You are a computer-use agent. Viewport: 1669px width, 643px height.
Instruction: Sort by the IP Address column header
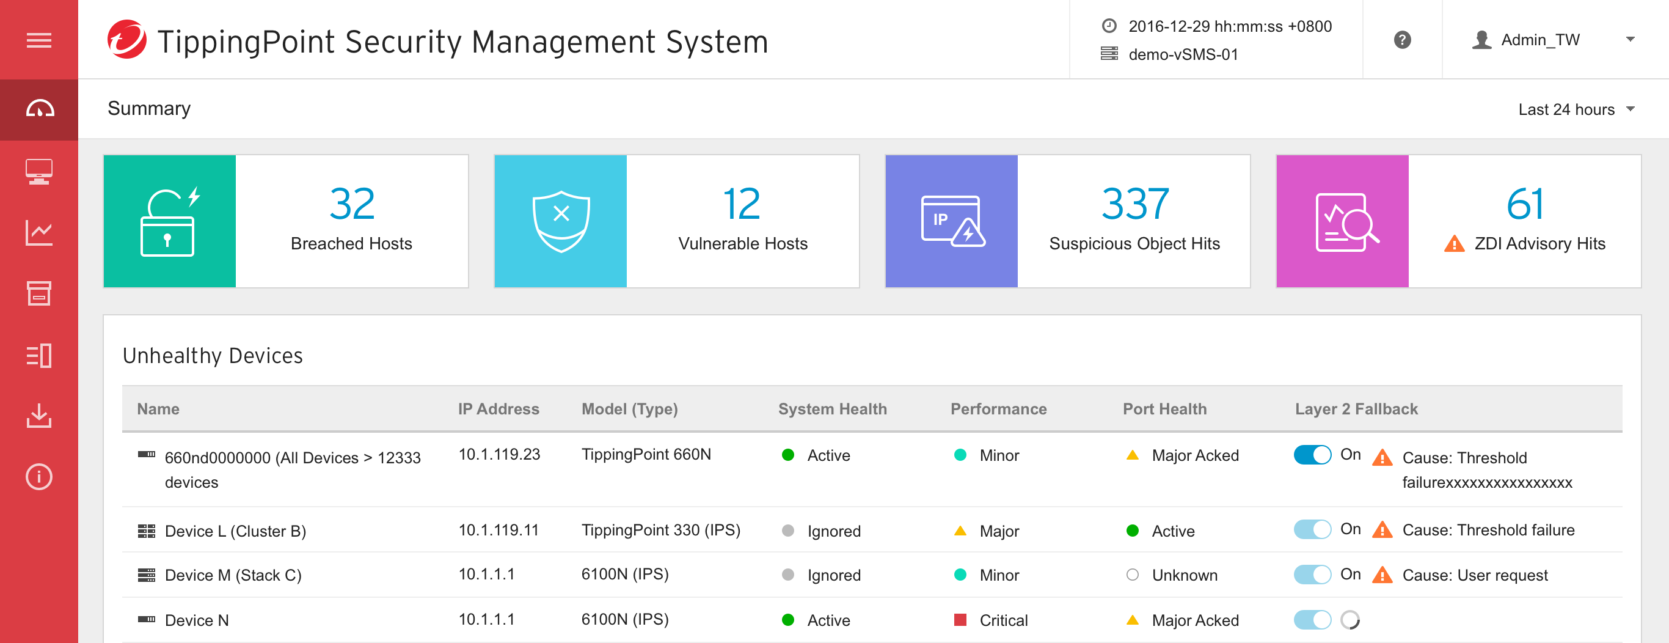pyautogui.click(x=499, y=409)
